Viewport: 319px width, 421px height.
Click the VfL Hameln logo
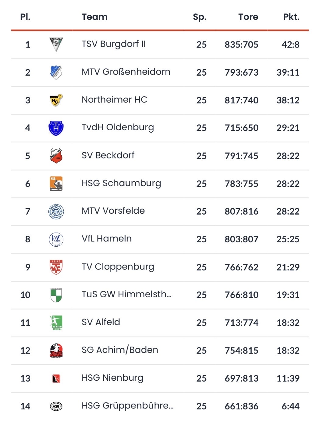[x=56, y=239]
